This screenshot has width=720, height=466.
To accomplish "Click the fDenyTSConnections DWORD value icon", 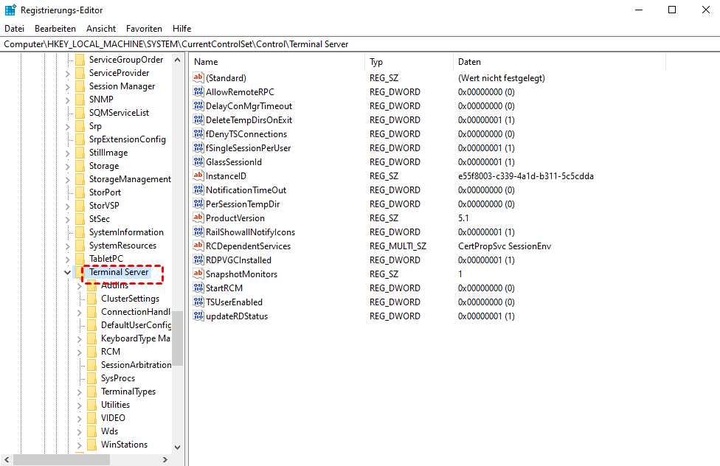I will pyautogui.click(x=198, y=134).
